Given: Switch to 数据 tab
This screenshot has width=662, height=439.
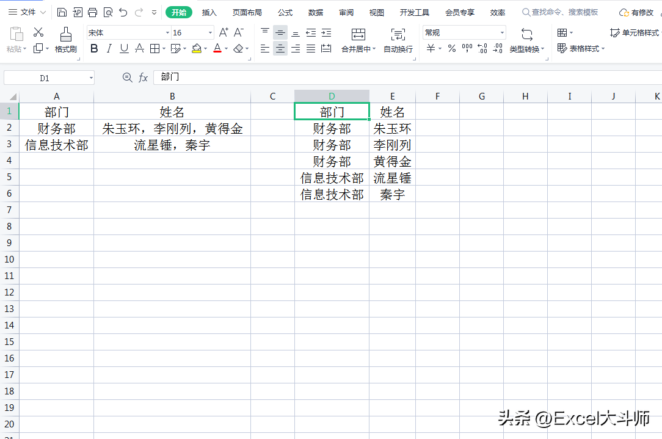Looking at the screenshot, I should pos(315,13).
